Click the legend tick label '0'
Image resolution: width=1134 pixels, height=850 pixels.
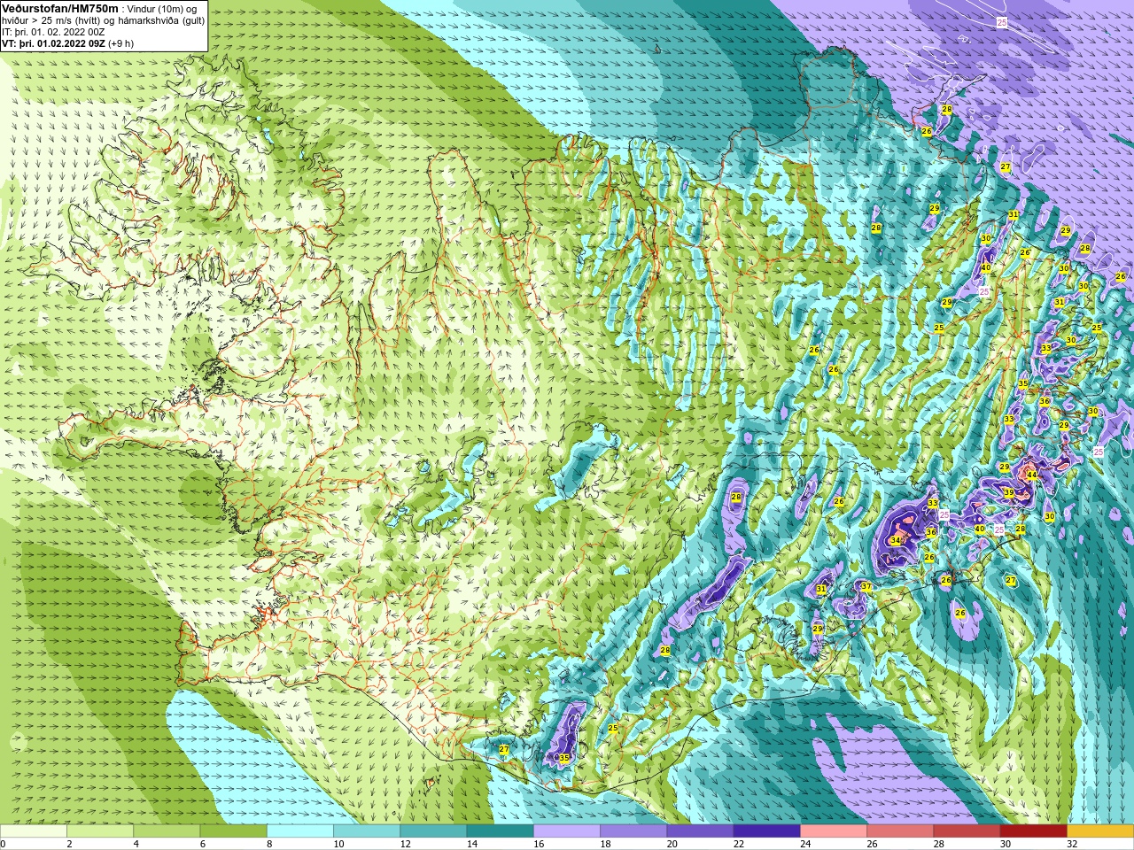3,844
